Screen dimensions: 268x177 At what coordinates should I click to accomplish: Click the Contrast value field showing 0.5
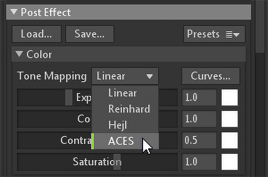pyautogui.click(x=199, y=140)
